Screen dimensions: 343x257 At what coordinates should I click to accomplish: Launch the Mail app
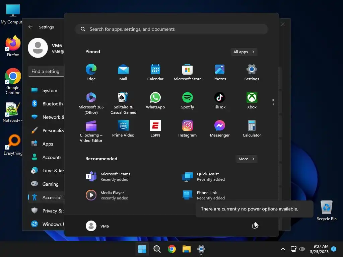click(123, 73)
